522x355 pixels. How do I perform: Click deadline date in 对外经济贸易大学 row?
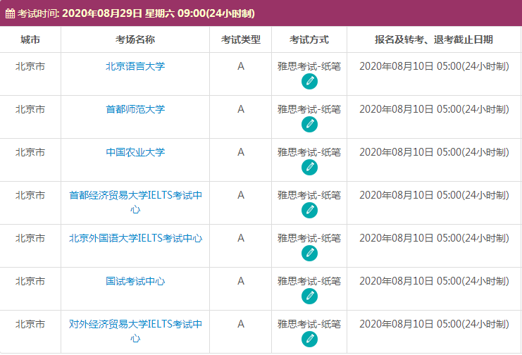[434, 324]
